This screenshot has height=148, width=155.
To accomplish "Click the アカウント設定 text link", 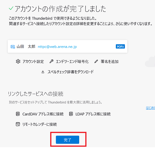I will pos(33,62).
